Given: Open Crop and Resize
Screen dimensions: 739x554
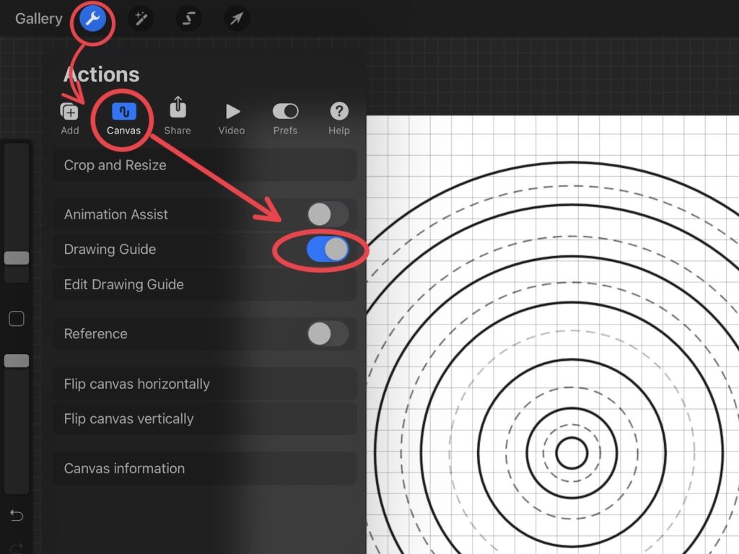Looking at the screenshot, I should 204,165.
